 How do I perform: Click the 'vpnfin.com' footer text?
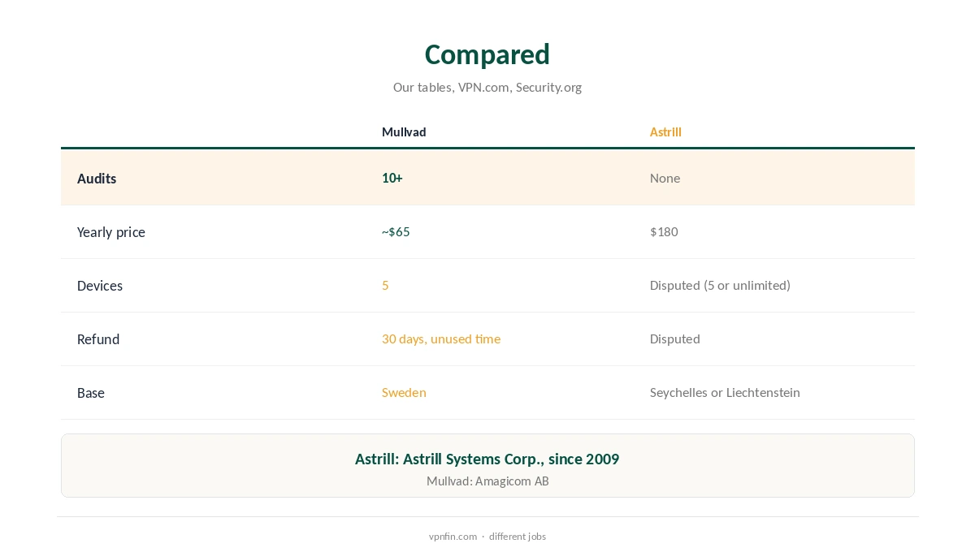[x=453, y=536]
